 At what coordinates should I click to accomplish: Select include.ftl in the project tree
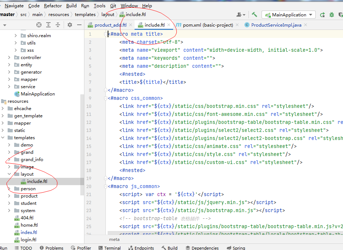pos(37,181)
